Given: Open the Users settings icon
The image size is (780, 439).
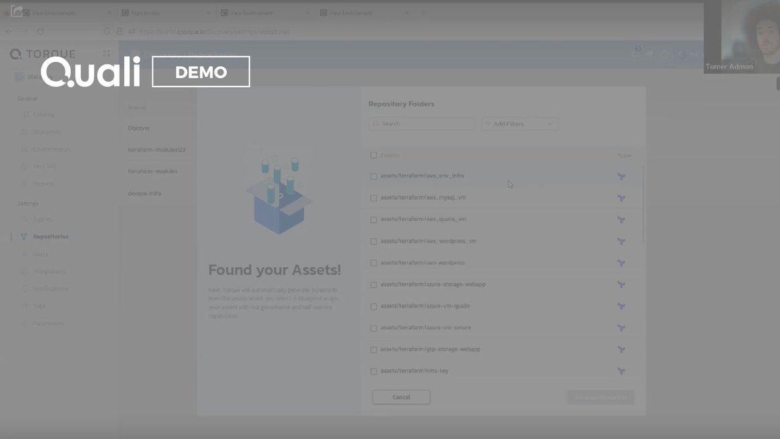Looking at the screenshot, I should coord(25,254).
